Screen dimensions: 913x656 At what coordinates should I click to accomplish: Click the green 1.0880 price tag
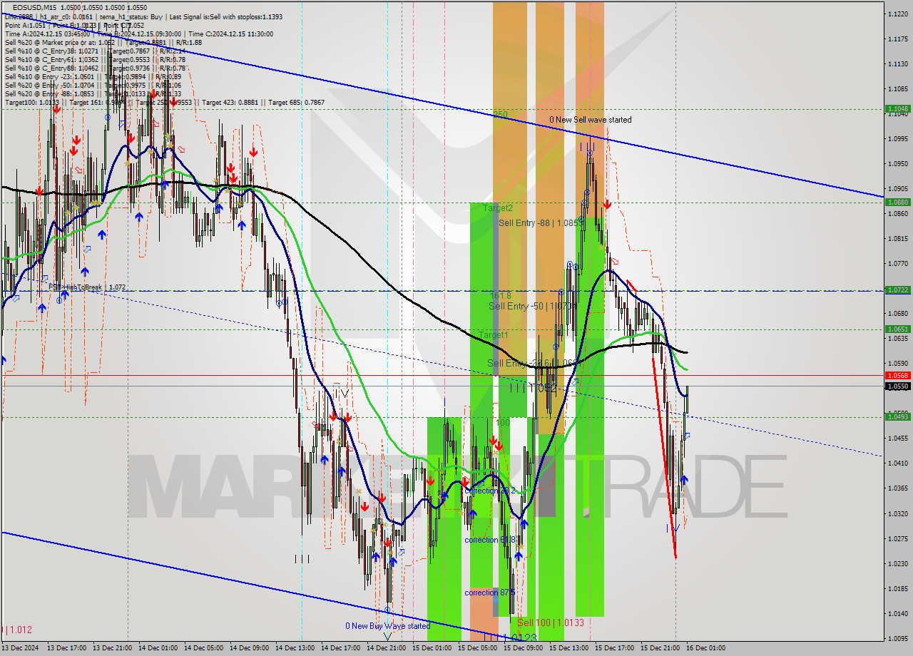tap(897, 202)
